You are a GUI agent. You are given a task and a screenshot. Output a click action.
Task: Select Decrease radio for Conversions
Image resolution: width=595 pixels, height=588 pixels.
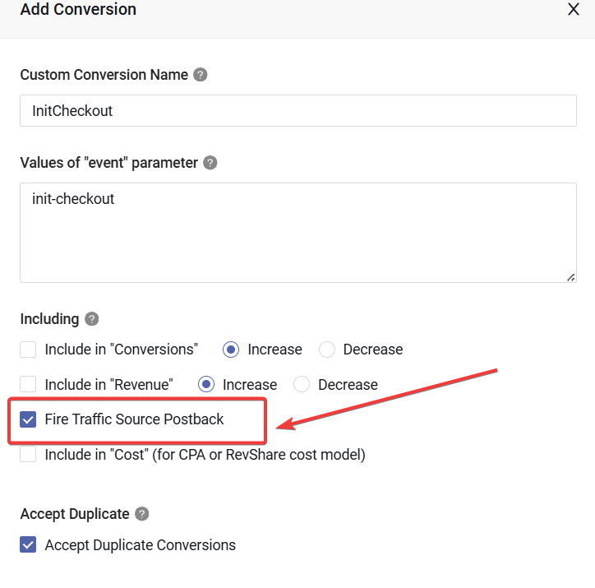[327, 350]
